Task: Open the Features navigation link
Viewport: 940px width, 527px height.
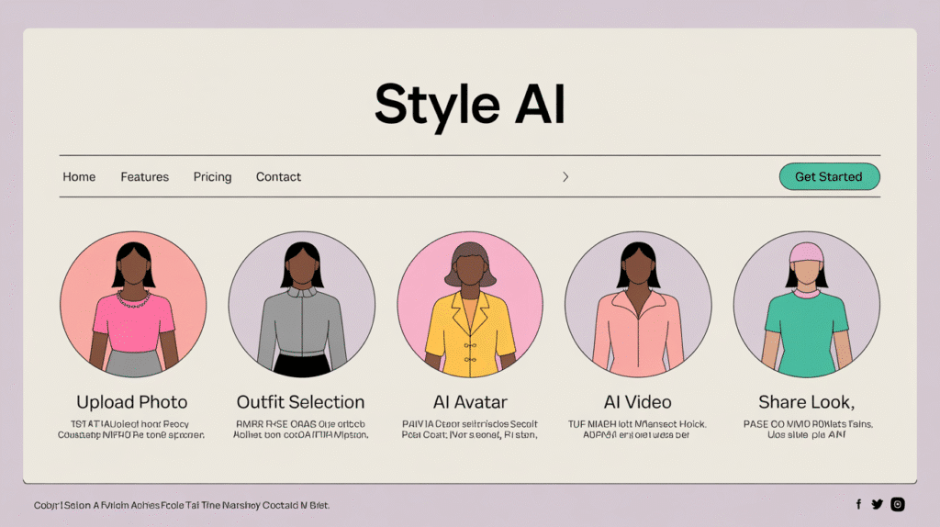Action: tap(145, 176)
